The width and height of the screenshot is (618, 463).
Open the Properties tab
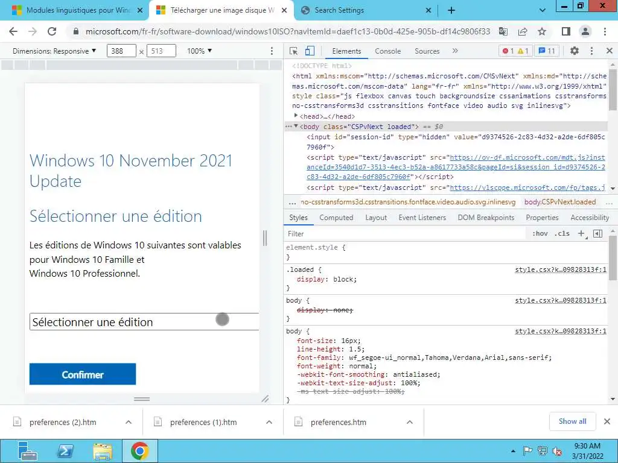[542, 217]
